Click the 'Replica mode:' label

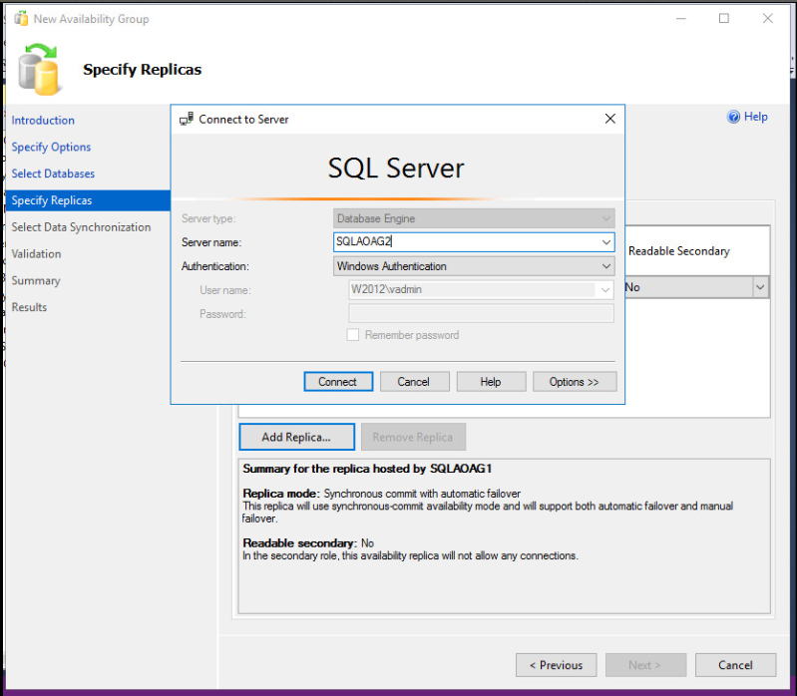pos(281,494)
